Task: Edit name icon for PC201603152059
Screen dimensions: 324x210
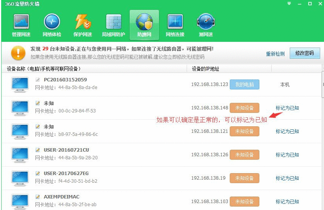Action: (x=38, y=80)
